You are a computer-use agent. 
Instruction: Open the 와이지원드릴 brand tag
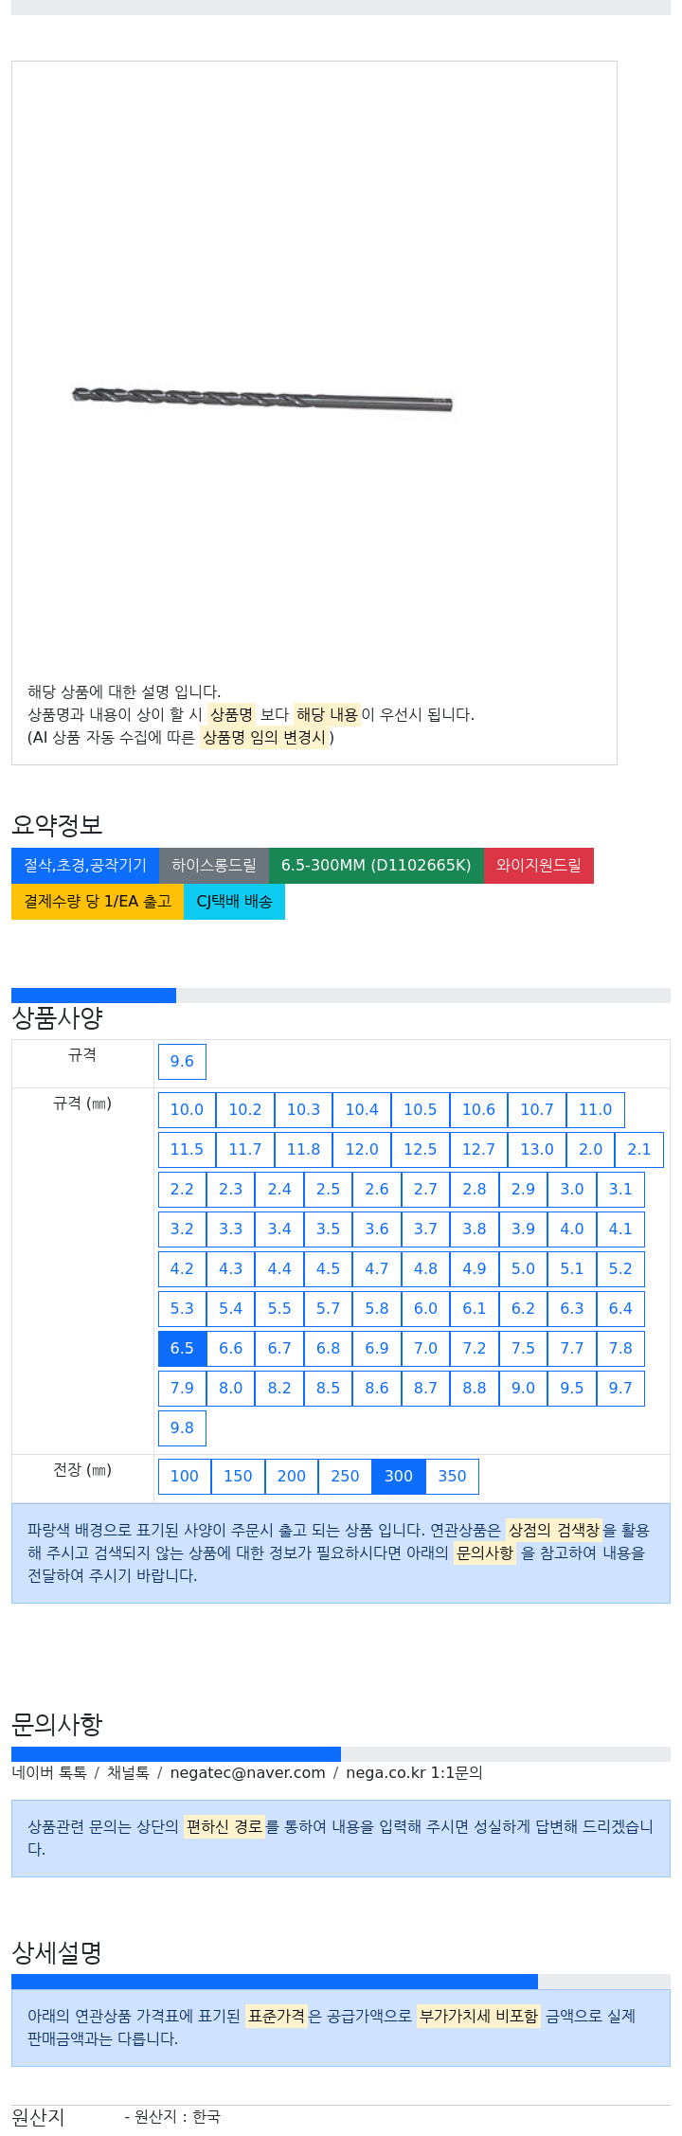[x=539, y=865]
